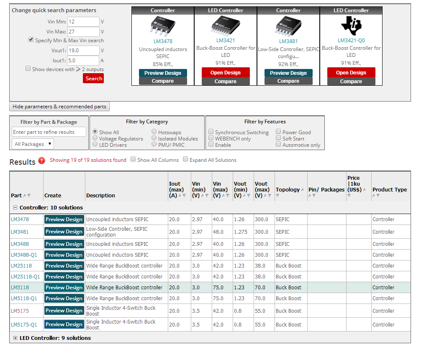Select PMU/ PMIC category radio
This screenshot has height=347, width=429.
click(x=154, y=144)
